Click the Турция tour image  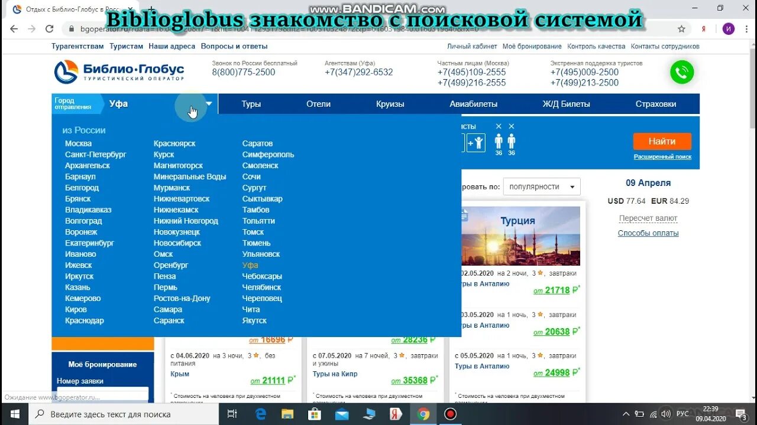pos(520,236)
